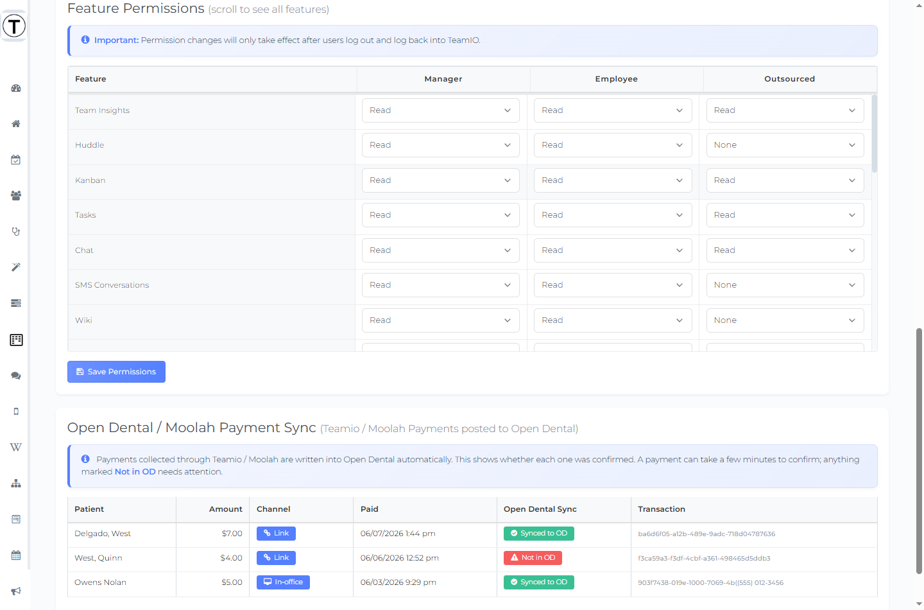Open the calendar grid sidebar icon

16,555
